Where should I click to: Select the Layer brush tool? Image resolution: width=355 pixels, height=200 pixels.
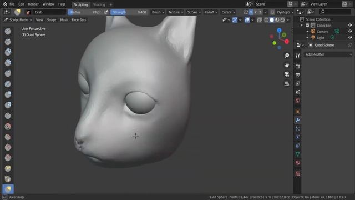point(8,84)
